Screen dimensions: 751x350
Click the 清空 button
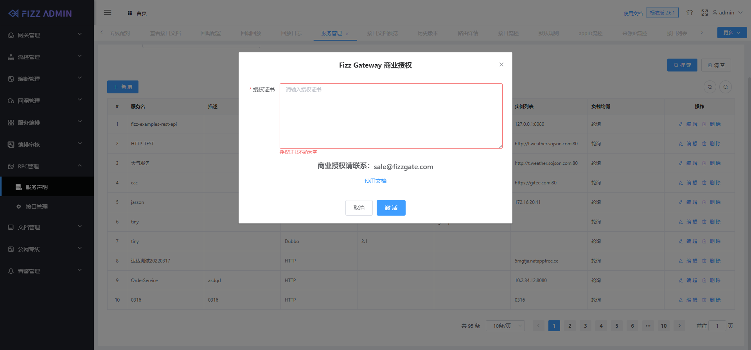[716, 65]
